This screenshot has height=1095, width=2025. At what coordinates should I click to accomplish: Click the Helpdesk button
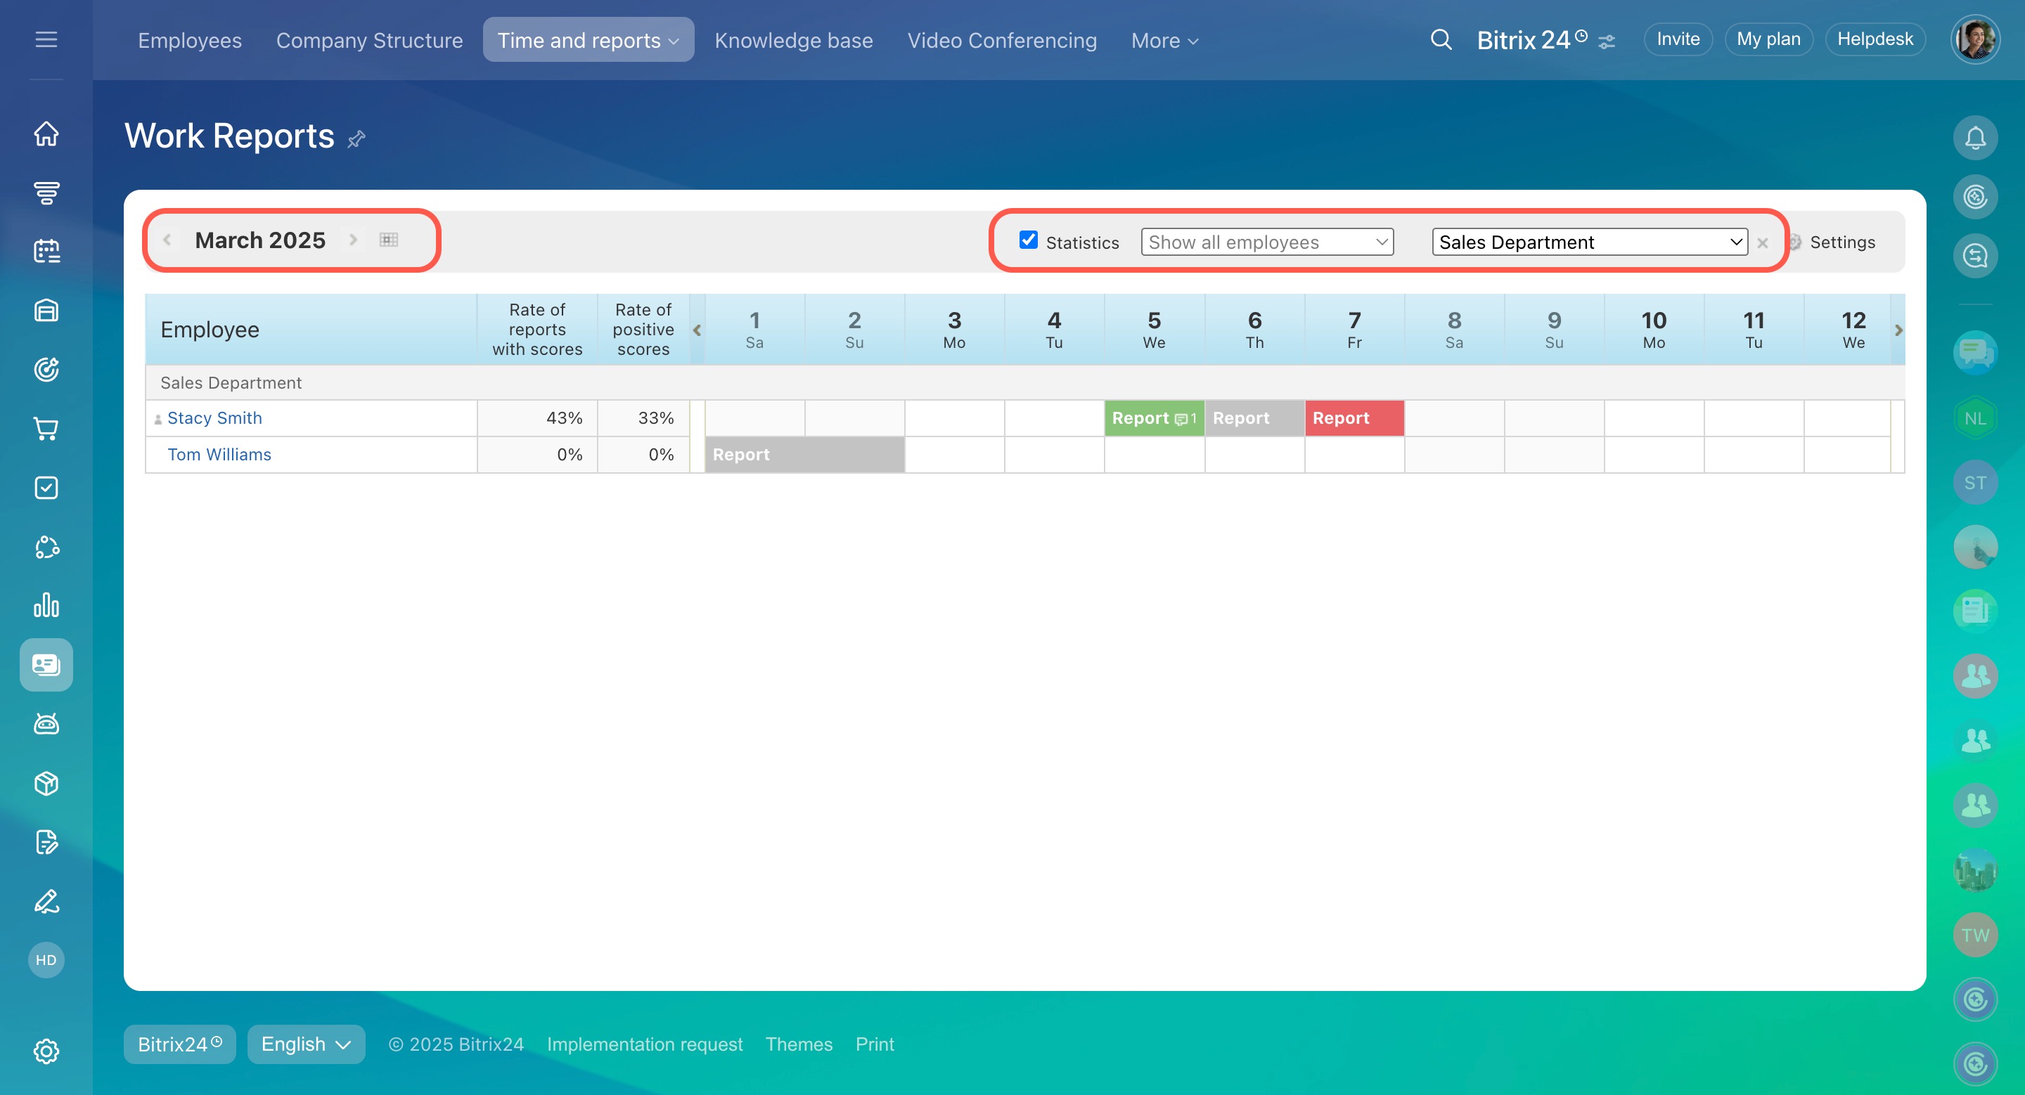[x=1875, y=39]
